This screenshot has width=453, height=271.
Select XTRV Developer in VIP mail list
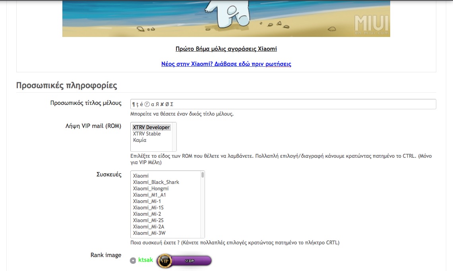pyautogui.click(x=151, y=128)
